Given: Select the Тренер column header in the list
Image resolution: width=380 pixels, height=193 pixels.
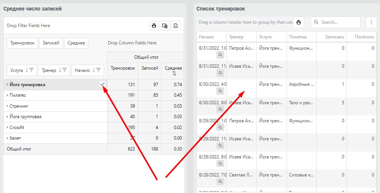Looking at the screenshot, I should pos(242,37).
